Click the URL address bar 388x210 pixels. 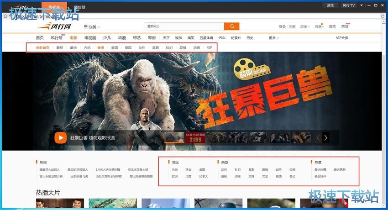point(194,16)
